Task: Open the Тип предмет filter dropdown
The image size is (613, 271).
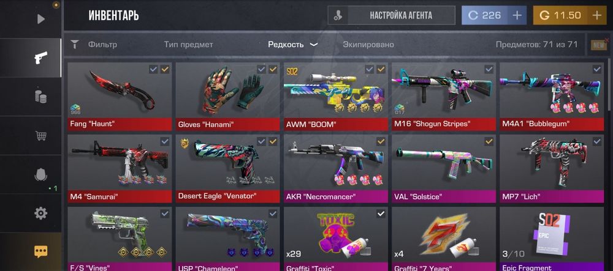Action: (188, 45)
